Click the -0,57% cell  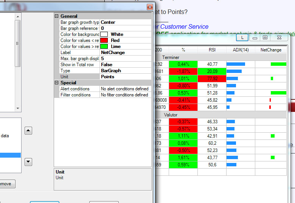pos(183,129)
